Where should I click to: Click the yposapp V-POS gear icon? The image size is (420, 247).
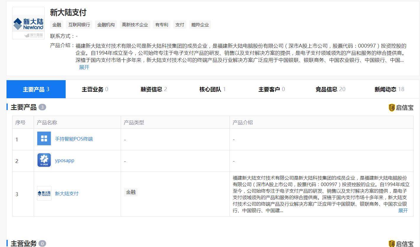click(44, 160)
